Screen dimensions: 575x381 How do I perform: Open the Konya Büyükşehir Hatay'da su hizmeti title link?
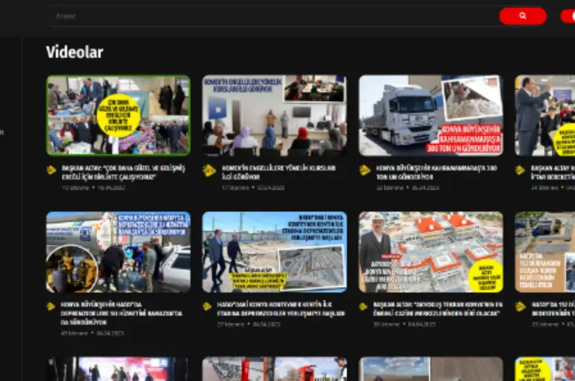(122, 313)
